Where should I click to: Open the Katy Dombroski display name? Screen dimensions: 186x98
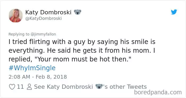click(x=48, y=12)
